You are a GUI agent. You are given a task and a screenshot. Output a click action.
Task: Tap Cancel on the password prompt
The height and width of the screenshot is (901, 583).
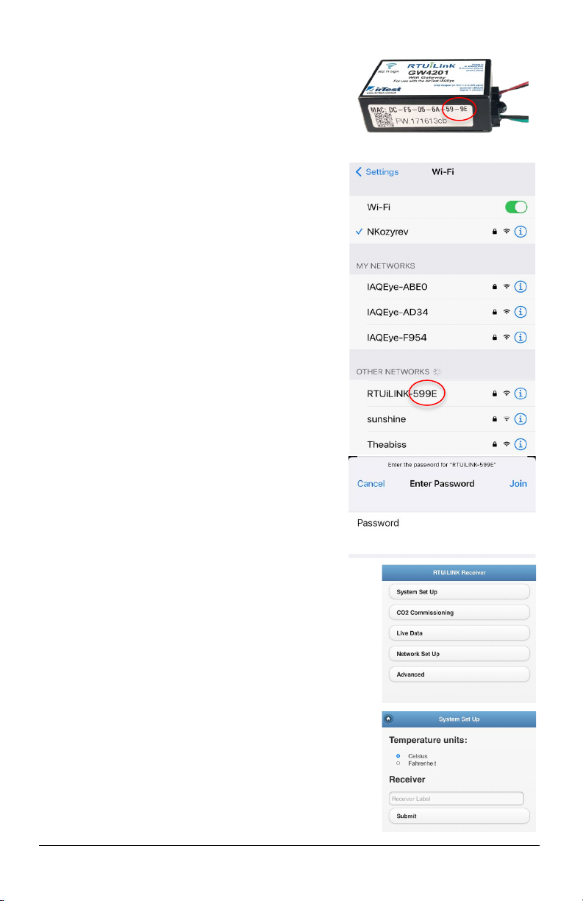(x=371, y=484)
